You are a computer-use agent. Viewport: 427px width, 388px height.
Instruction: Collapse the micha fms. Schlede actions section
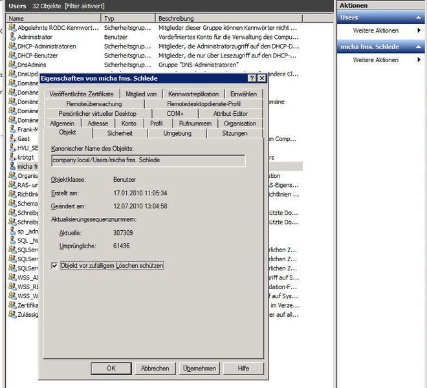click(x=419, y=47)
